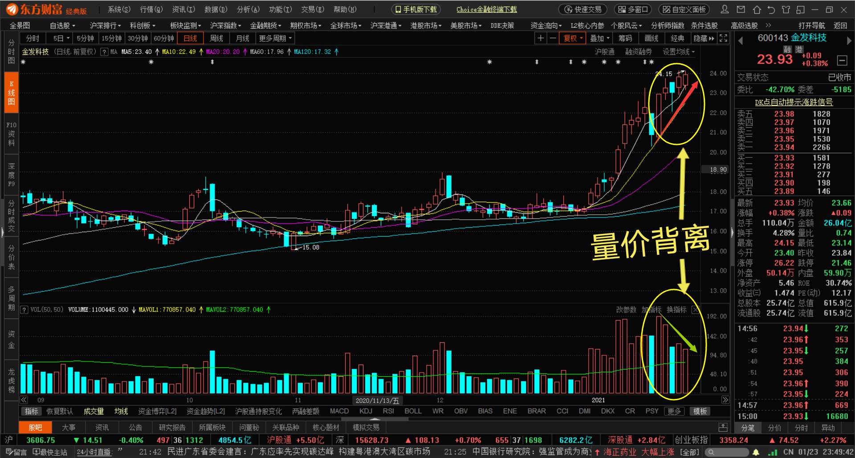Click the skin (shirt) theme icon
This screenshot has height=458, width=855.
pyautogui.click(x=786, y=9)
